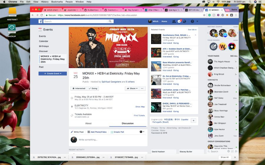265x165 pixels.
Task: Switch to the About tab
Action: (88, 123)
